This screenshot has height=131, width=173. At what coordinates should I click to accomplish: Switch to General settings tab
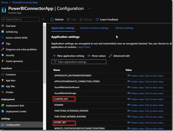tap(124, 28)
